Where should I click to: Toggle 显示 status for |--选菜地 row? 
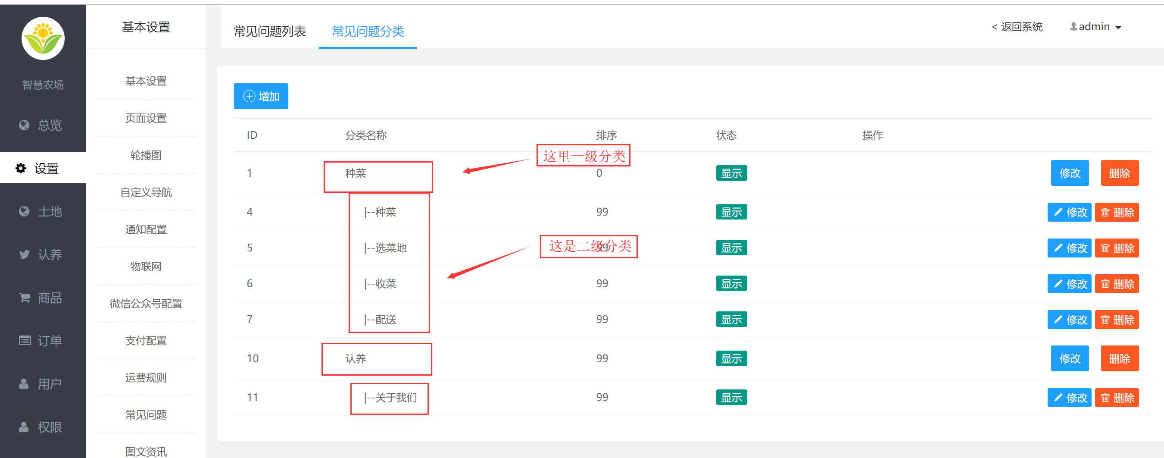pyautogui.click(x=731, y=248)
